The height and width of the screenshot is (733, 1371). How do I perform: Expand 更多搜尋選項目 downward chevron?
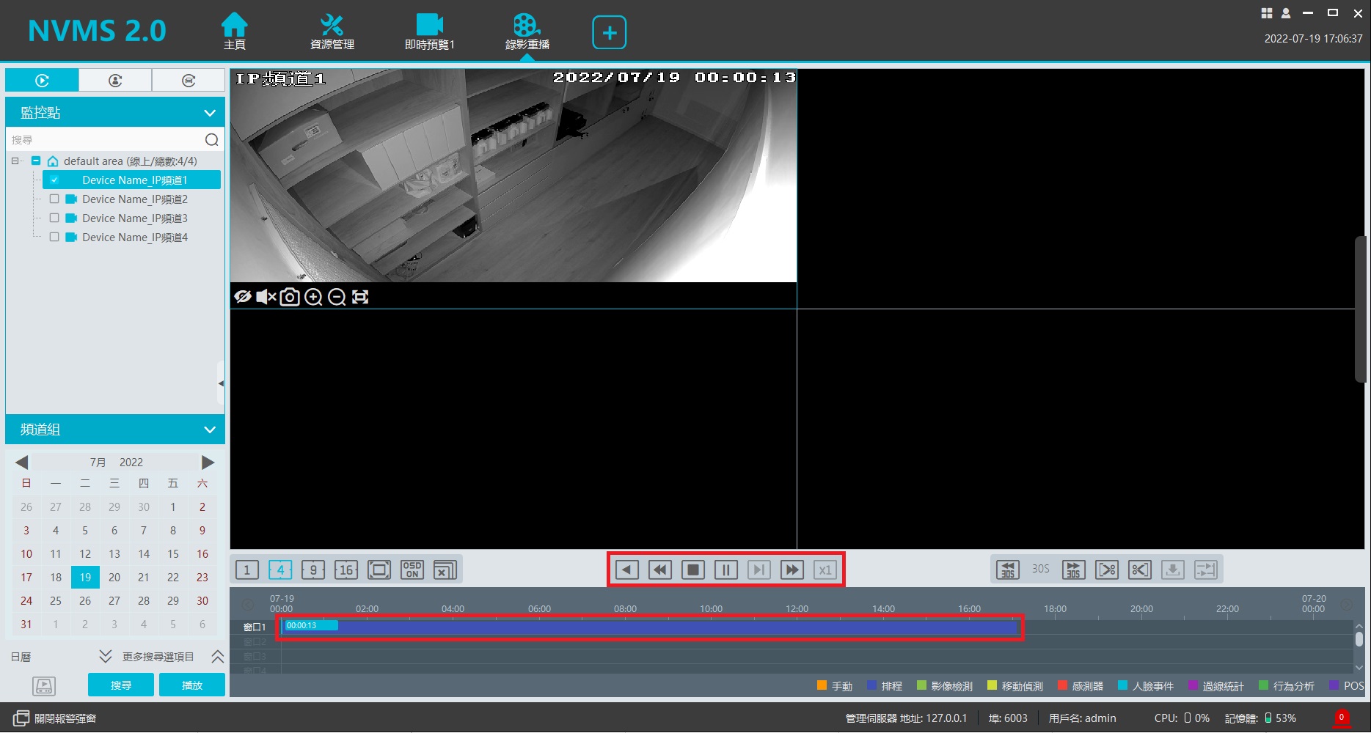tap(106, 656)
